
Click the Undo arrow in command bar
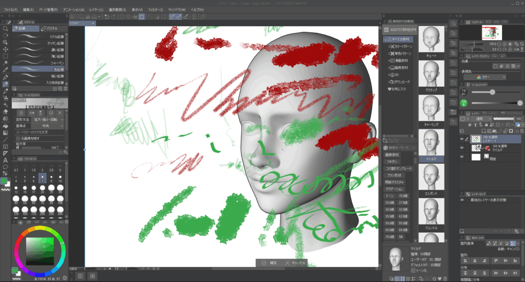(x=106, y=16)
